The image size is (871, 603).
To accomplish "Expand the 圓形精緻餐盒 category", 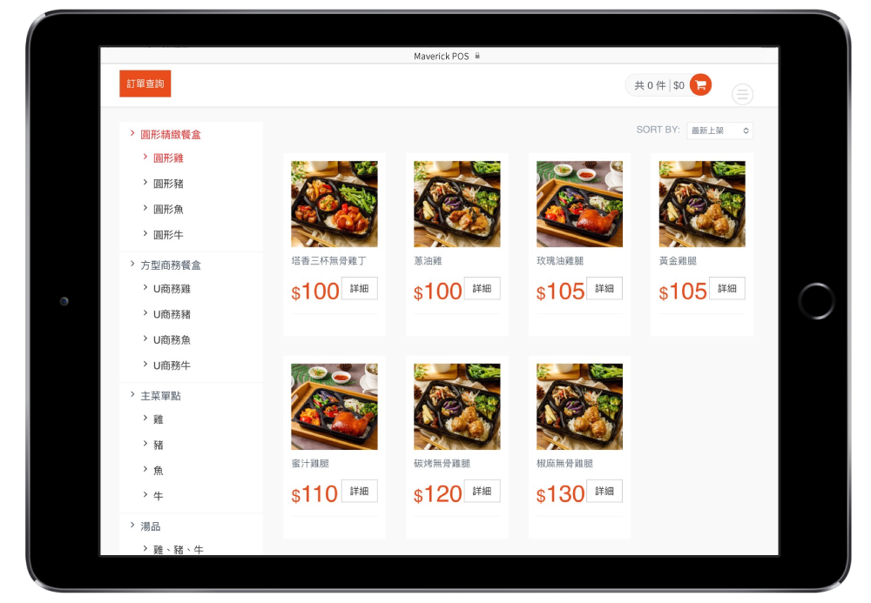I will tap(171, 134).
